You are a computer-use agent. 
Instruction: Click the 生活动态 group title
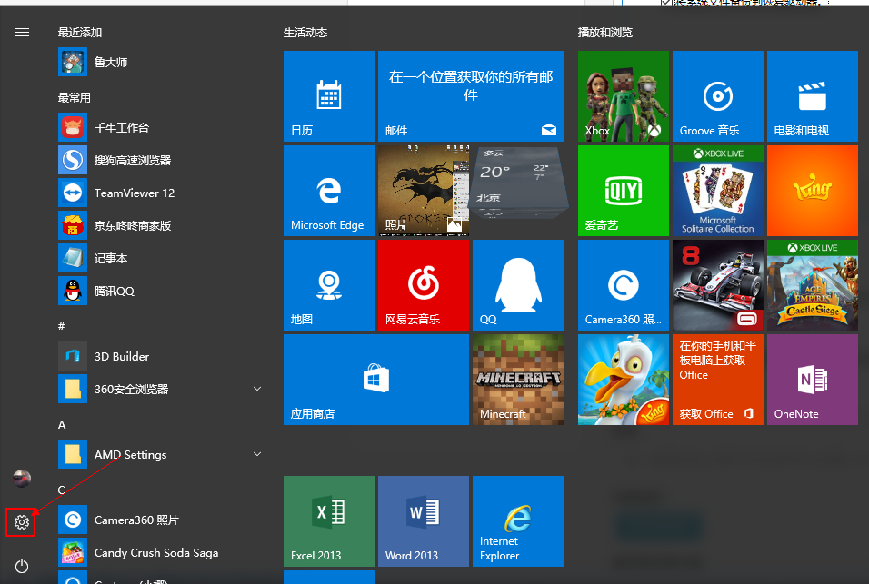point(305,32)
